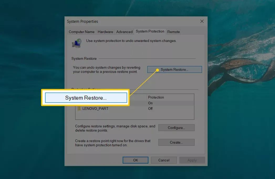The image size is (275, 179).
Task: Click the Protection column header
Action: [x=170, y=97]
